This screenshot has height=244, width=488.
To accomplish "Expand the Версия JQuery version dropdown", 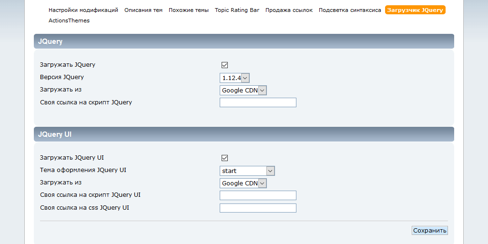I will (234, 78).
